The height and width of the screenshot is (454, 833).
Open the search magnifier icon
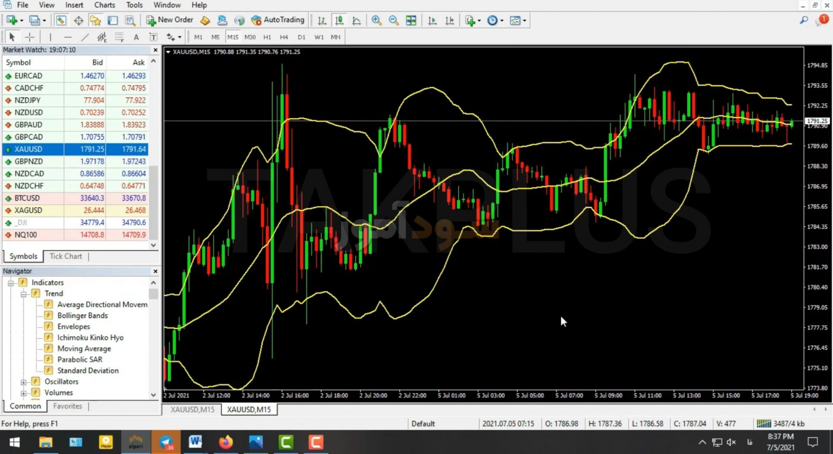point(804,20)
